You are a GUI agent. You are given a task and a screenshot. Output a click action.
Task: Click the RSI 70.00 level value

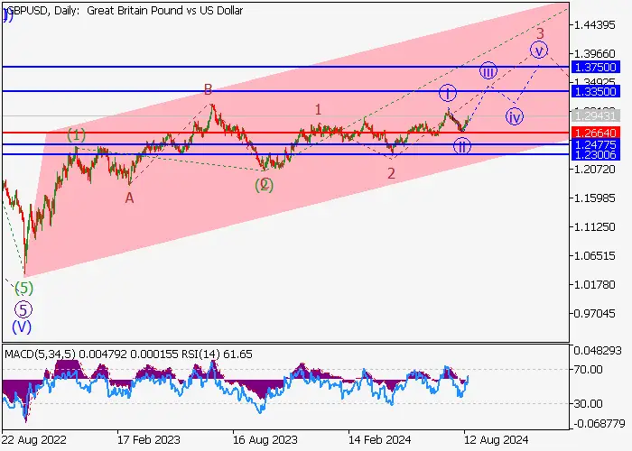pos(588,370)
